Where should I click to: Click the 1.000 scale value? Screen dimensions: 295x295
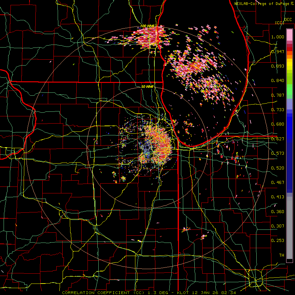(278, 37)
